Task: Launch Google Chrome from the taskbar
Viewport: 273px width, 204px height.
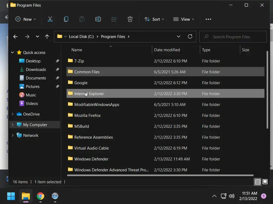Action: point(41,196)
